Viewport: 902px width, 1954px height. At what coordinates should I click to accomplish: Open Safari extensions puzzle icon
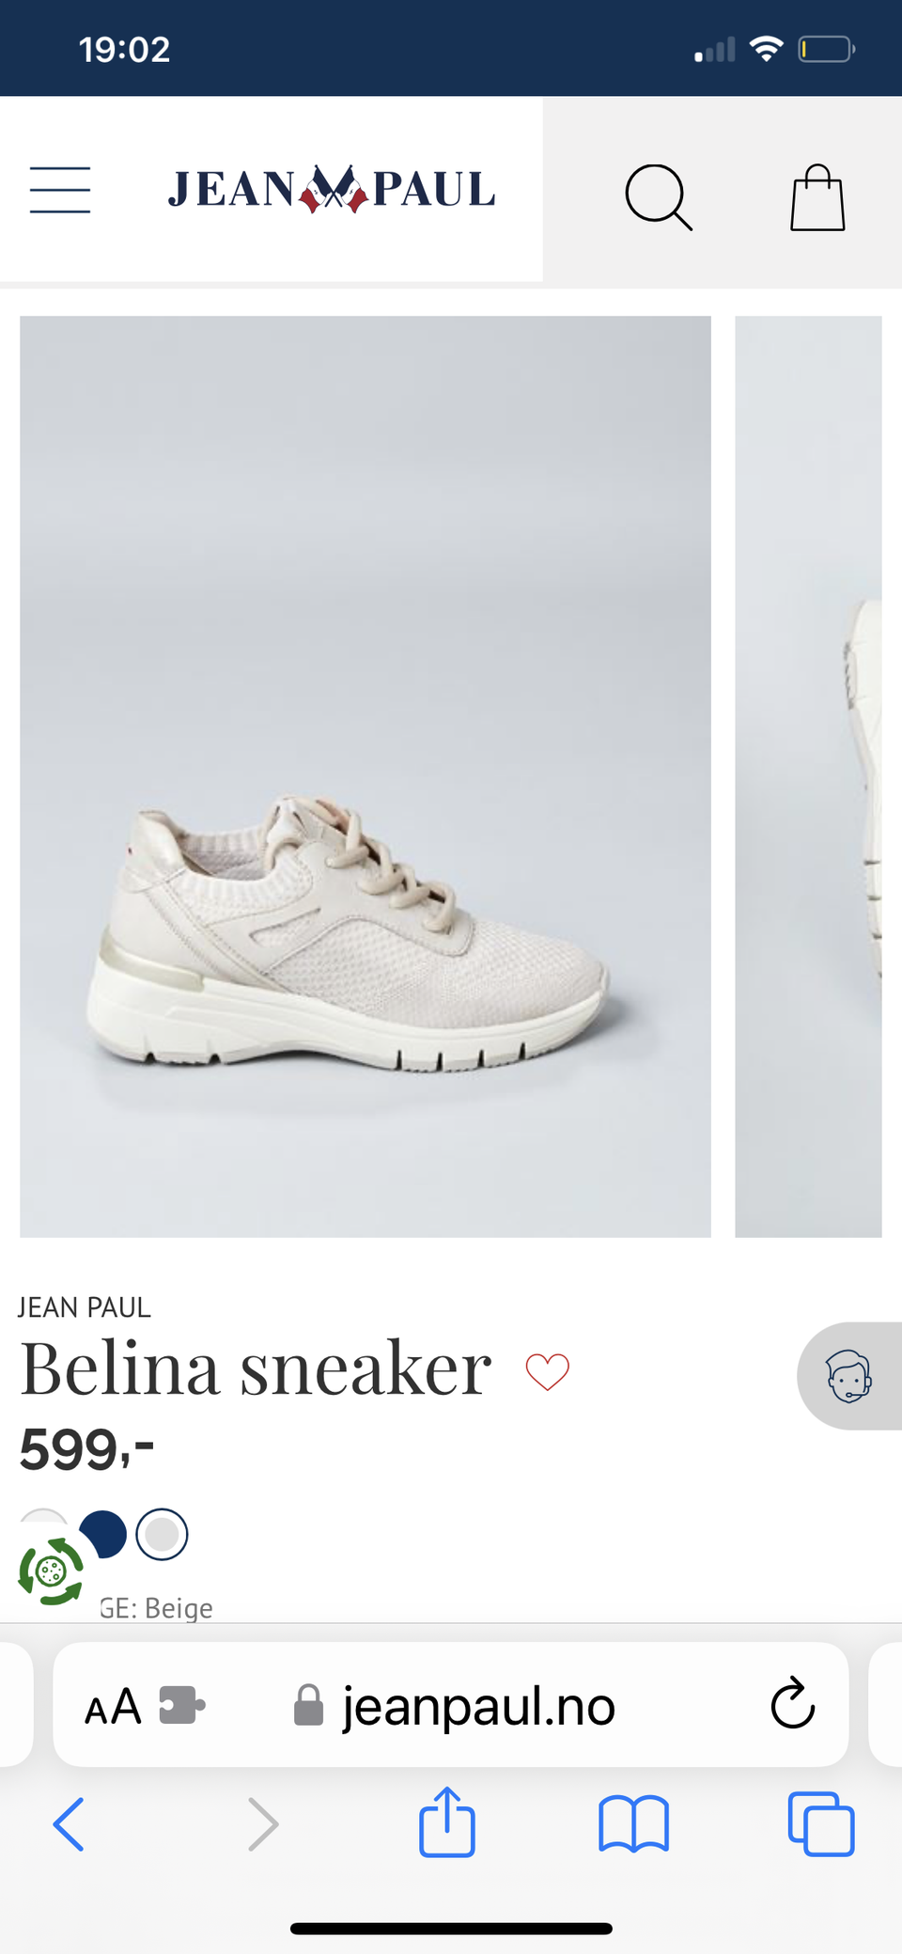tap(182, 1705)
